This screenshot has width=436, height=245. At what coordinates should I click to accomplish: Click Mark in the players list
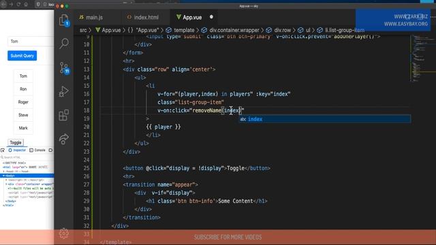pos(23,128)
